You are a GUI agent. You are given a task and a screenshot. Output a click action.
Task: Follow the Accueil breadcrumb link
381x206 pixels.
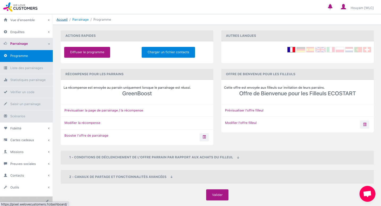(62, 20)
